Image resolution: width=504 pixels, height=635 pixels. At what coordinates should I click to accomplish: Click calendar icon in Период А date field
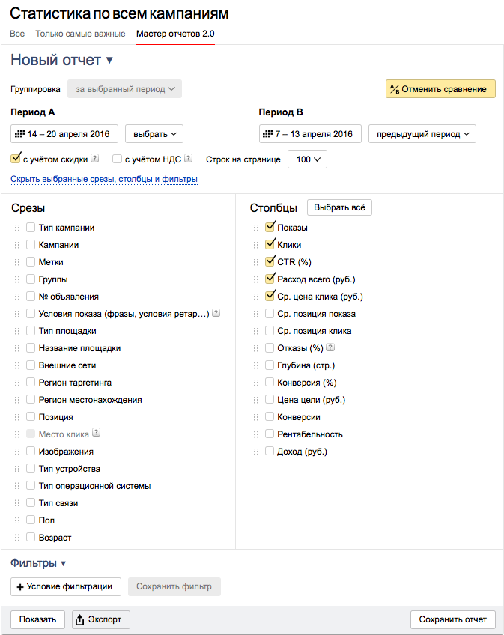[20, 133]
